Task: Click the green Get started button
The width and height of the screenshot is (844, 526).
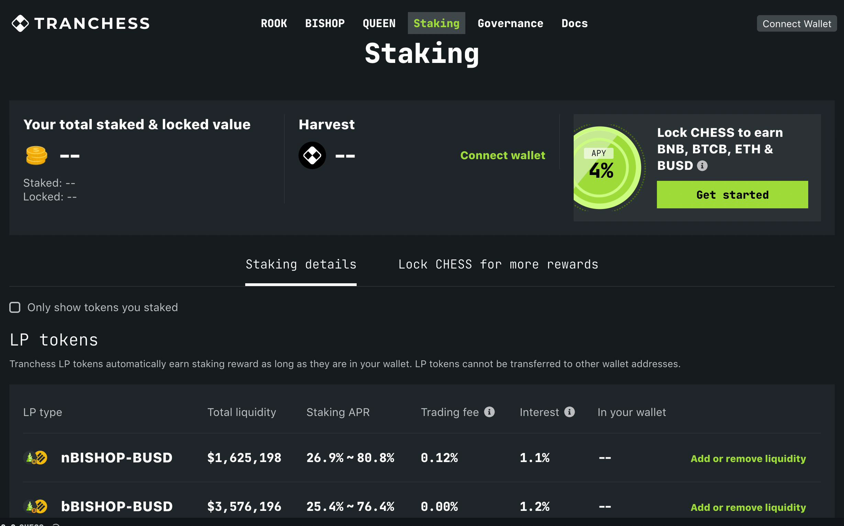Action: pyautogui.click(x=732, y=195)
